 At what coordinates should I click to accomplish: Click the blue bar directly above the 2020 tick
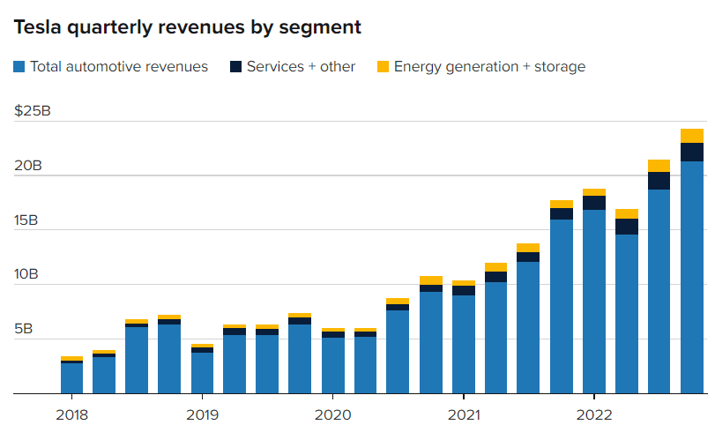point(333,365)
